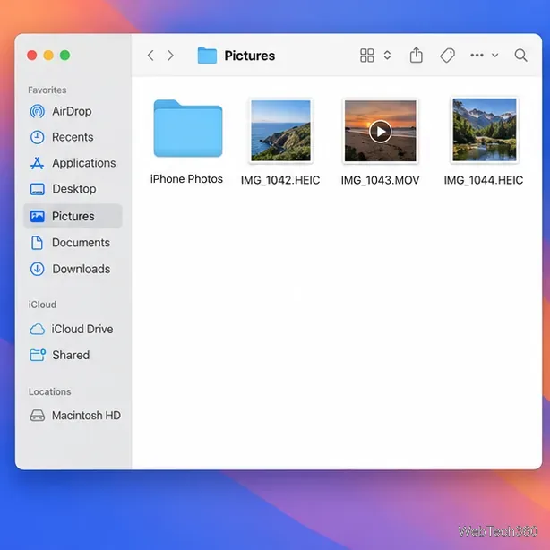Screen dimensions: 550x550
Task: Click the AirDrop label in sidebar
Action: 72,112
